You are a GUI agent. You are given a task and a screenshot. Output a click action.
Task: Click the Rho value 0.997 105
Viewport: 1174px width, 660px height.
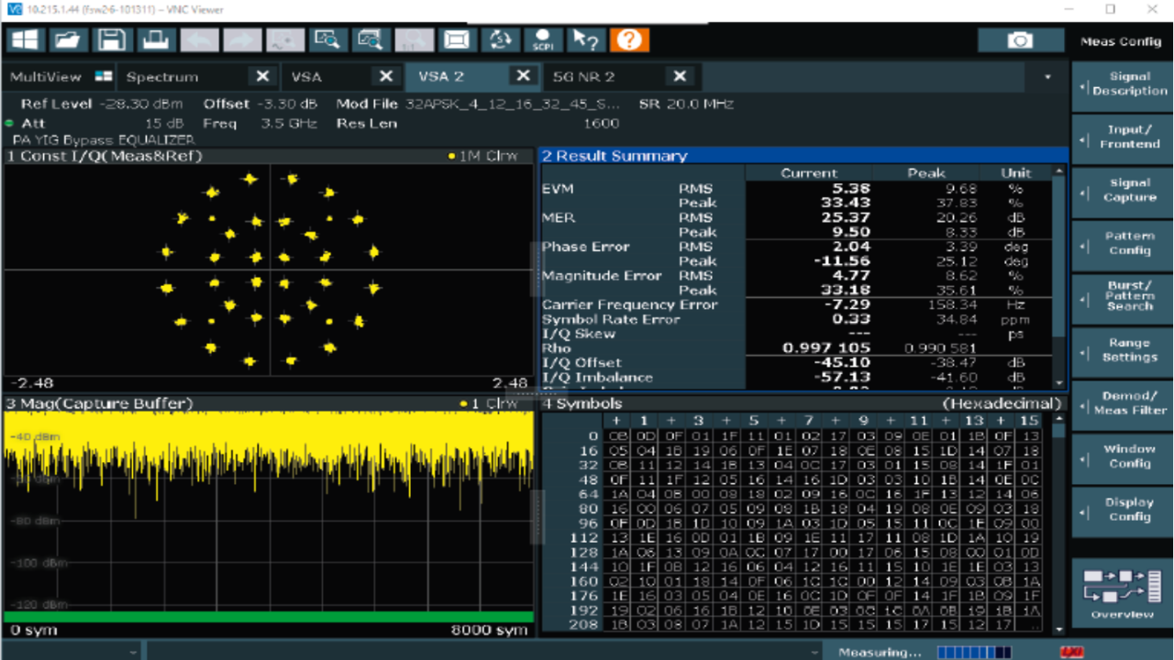[826, 348]
